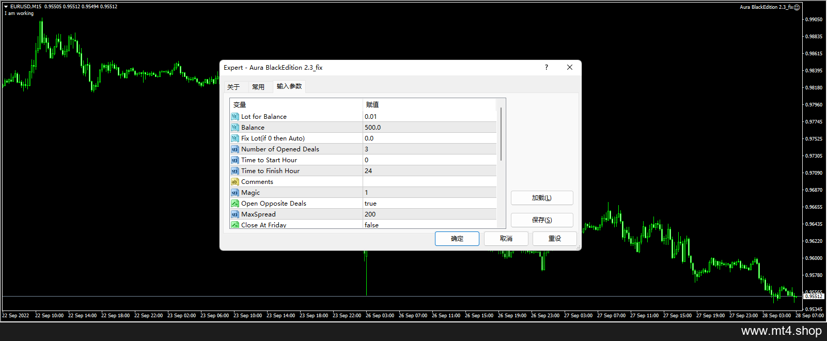
Task: Click the 26 Sep 03:00 time axis label
Action: [380, 316]
